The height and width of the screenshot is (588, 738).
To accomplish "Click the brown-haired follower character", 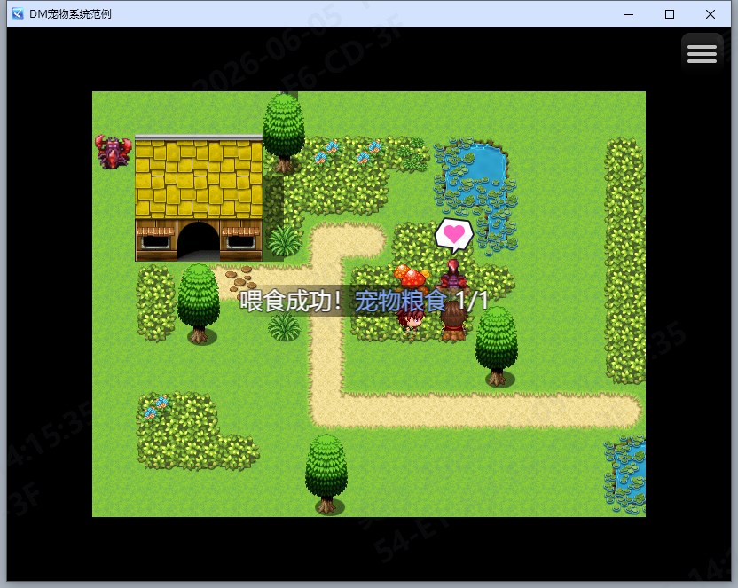I will pos(454,323).
